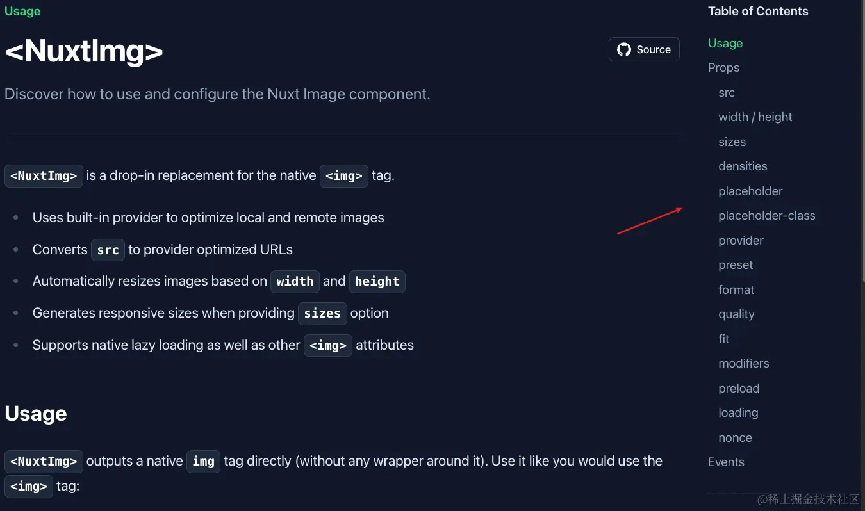865x511 pixels.
Task: Open the Source link button
Action: (x=644, y=49)
